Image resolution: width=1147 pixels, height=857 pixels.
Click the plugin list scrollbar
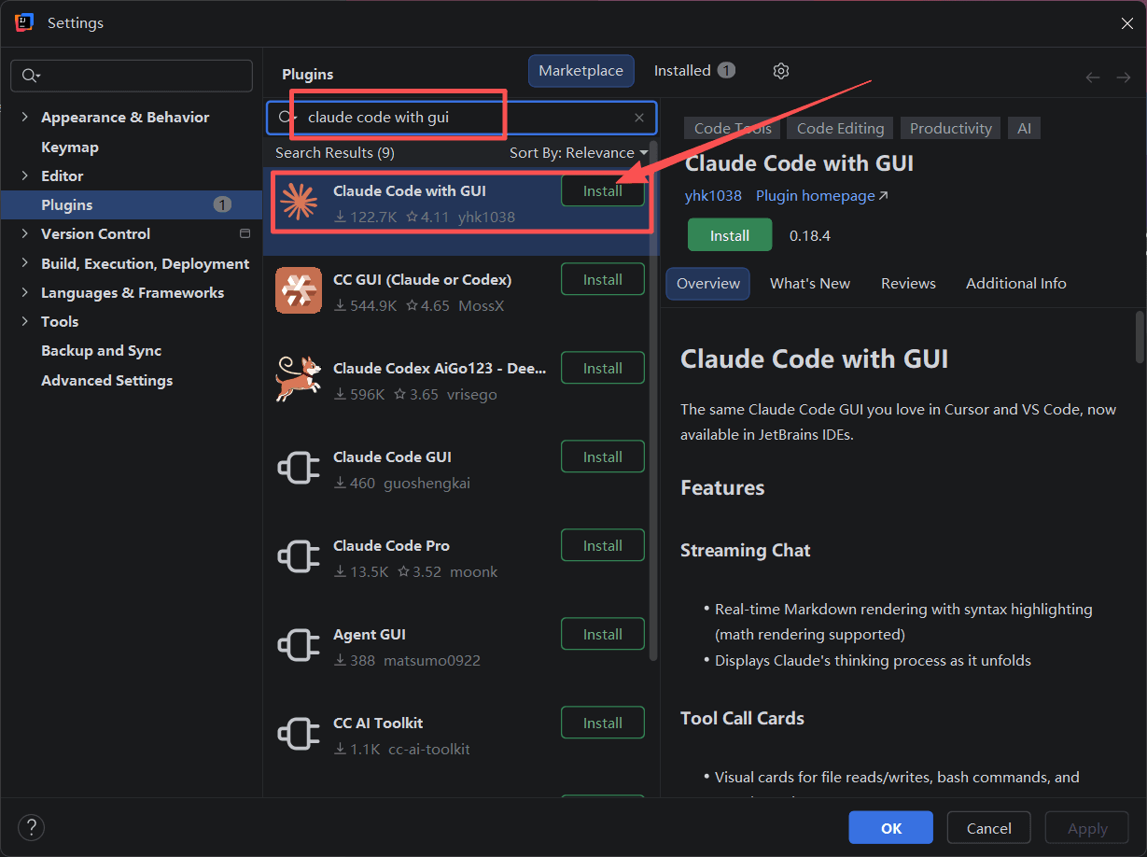(653, 401)
